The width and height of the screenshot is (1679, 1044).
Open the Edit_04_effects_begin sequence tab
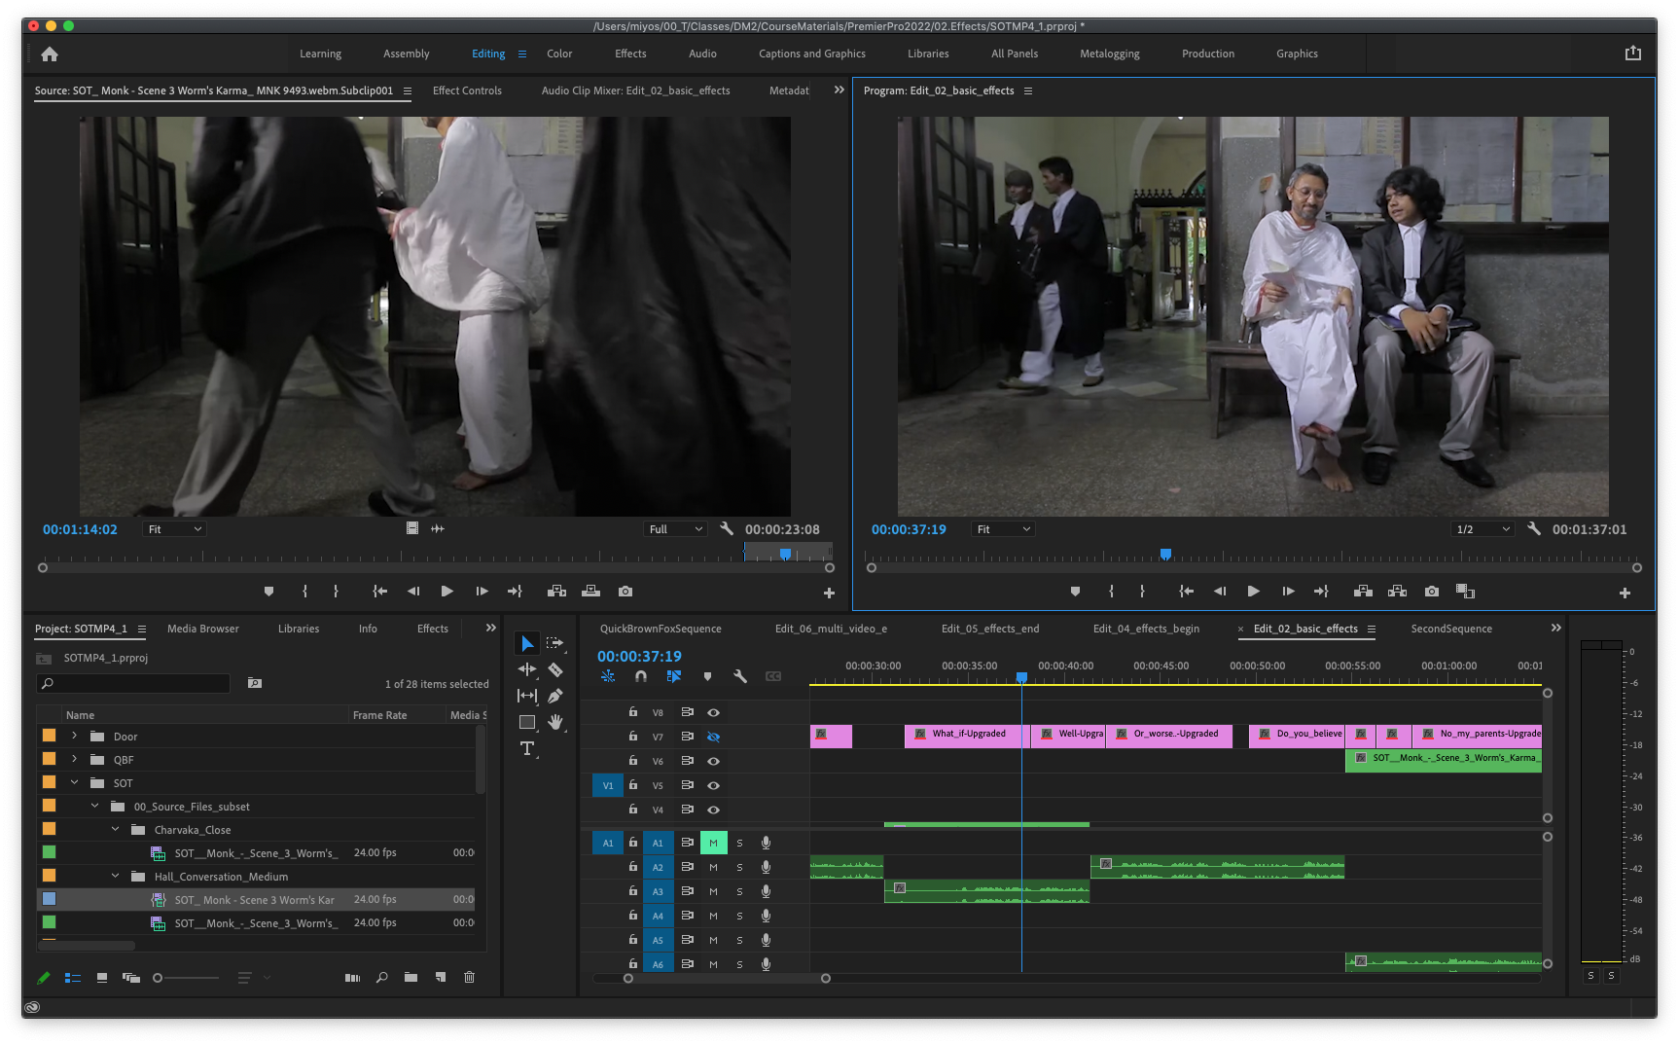1145,629
